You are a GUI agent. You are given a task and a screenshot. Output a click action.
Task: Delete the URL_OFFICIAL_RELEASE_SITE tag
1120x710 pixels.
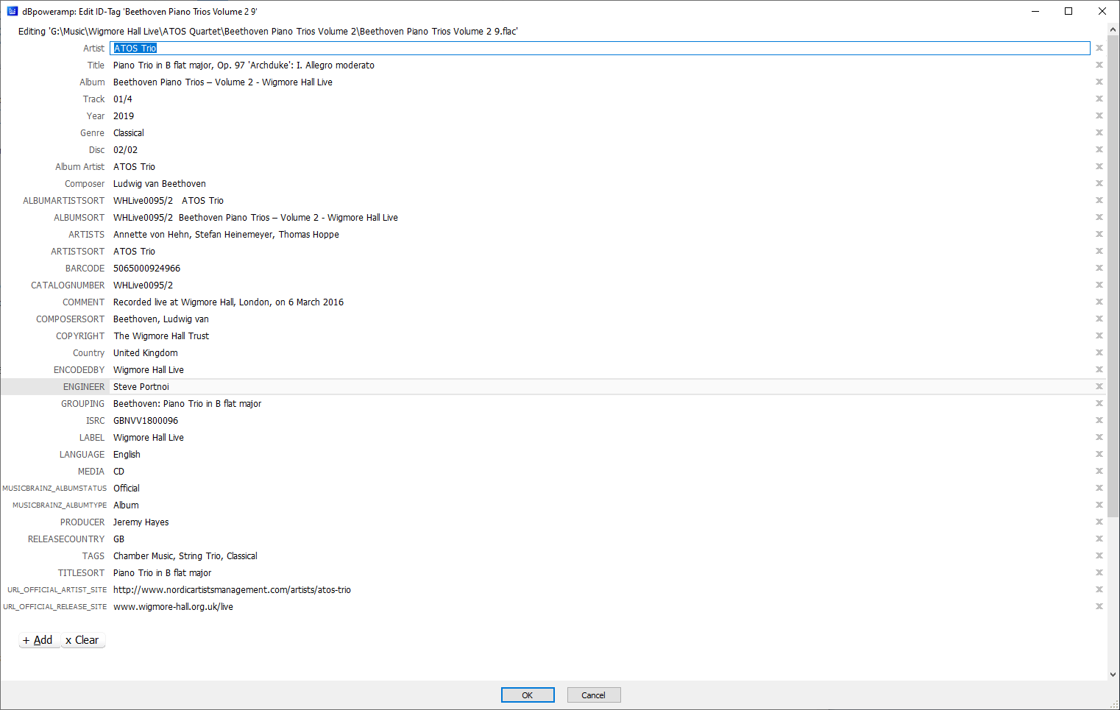[1099, 606]
